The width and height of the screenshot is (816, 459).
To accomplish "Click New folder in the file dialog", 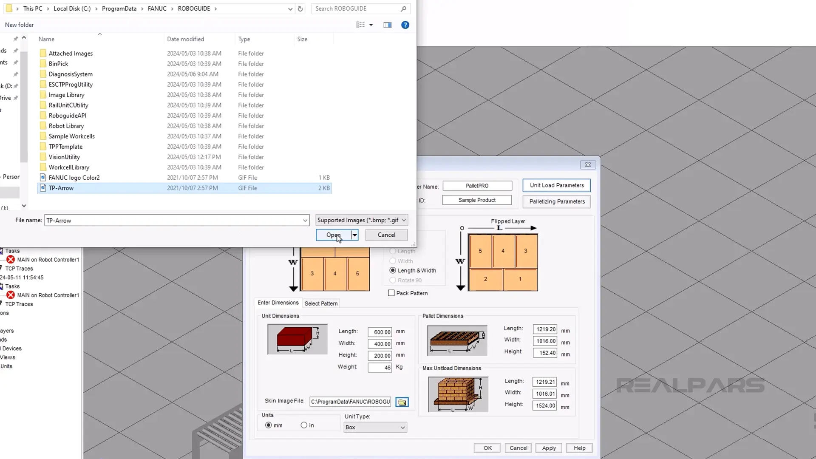I will (x=19, y=25).
